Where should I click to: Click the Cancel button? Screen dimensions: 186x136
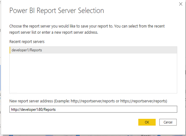point(168,122)
